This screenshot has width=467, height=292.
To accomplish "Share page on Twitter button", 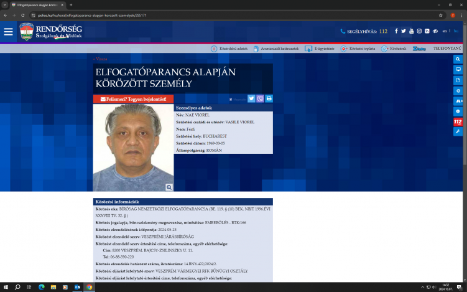I will point(251,98).
